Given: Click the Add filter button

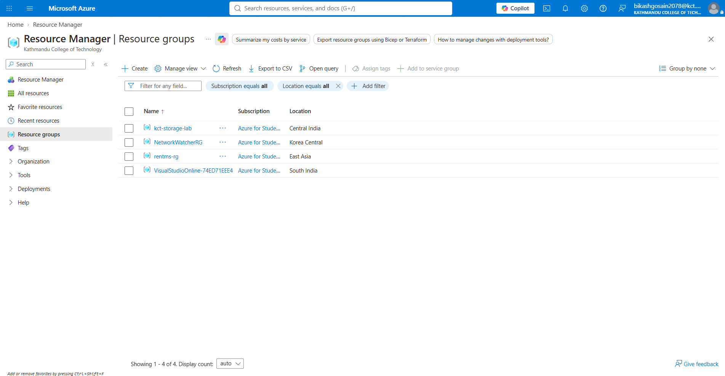Looking at the screenshot, I should click(368, 86).
